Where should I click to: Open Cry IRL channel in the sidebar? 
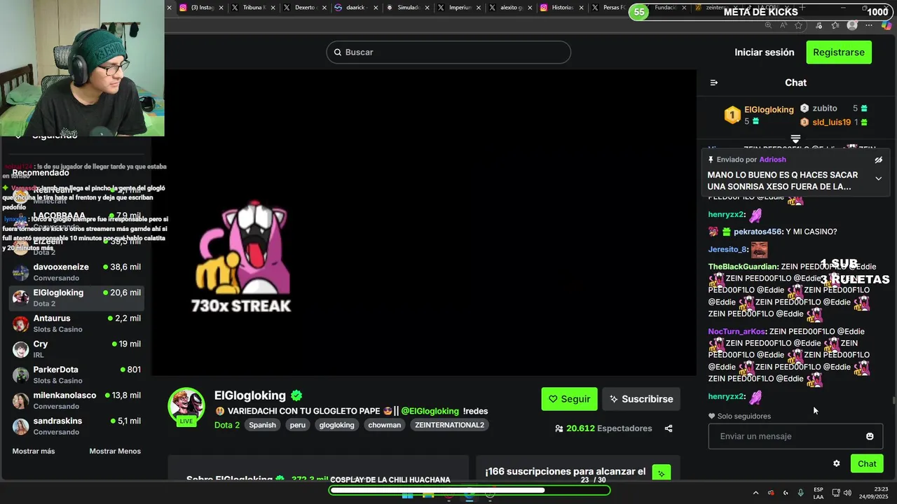tap(77, 349)
